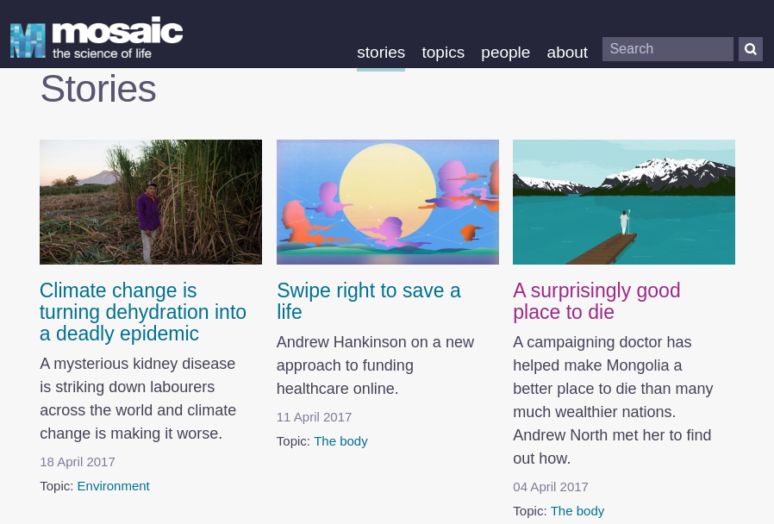Open the people navigation link
774x524 pixels.
point(505,53)
